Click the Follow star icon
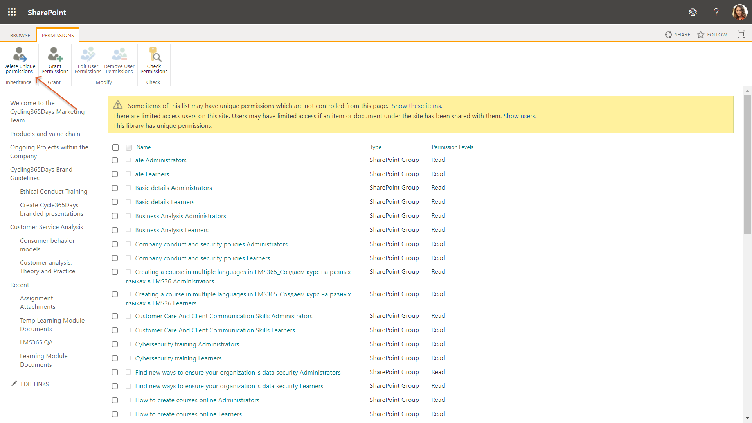The image size is (752, 423). click(701, 35)
